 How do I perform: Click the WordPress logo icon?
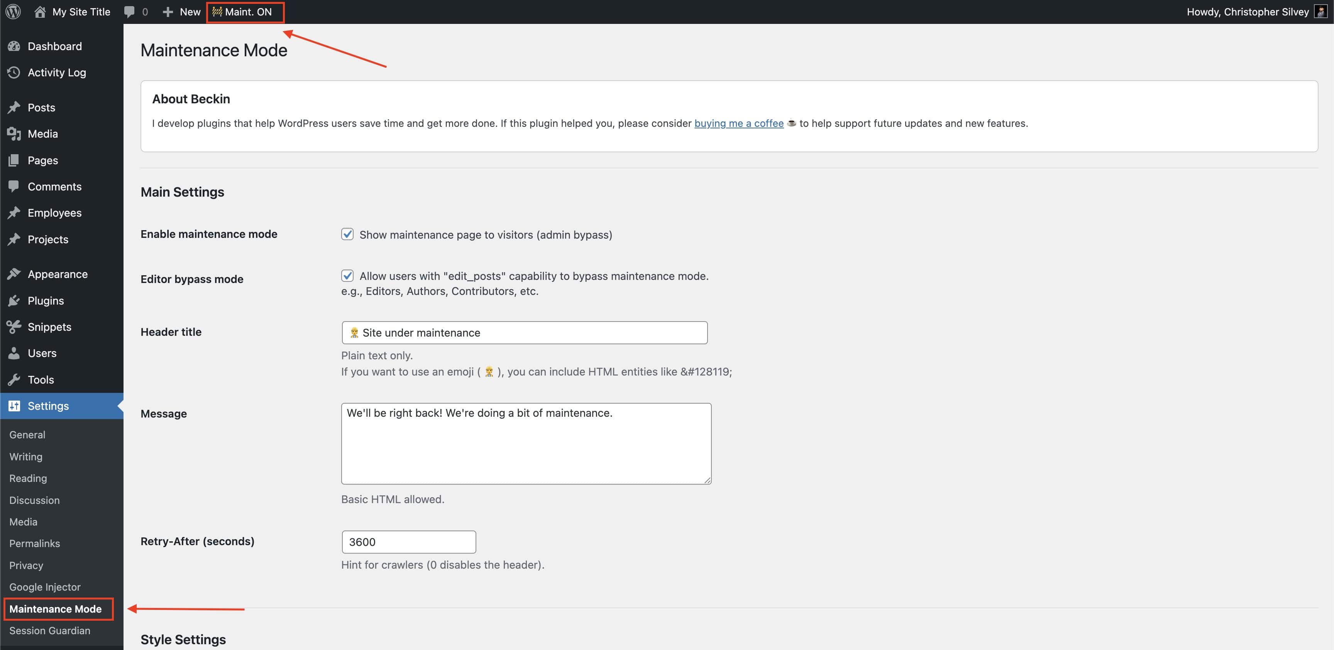[x=14, y=12]
